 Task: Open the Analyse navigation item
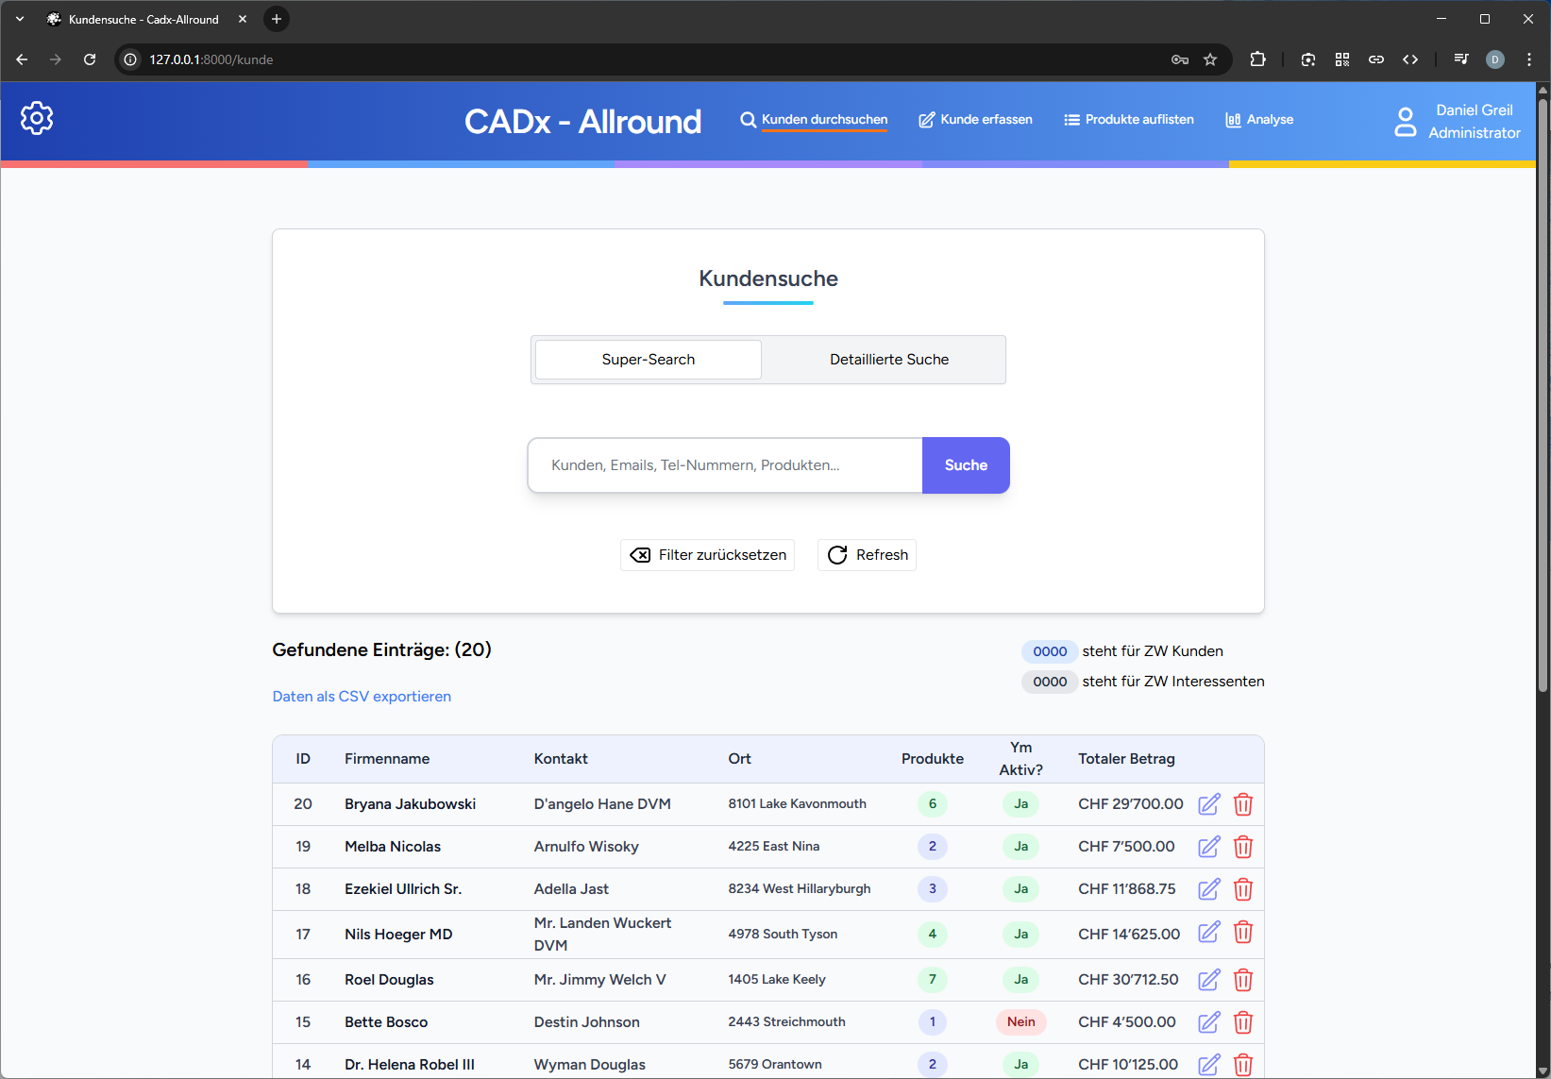coord(1258,120)
